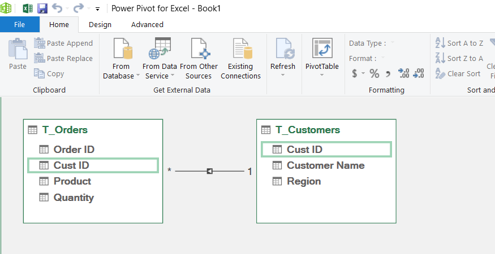Sort A to Z
The height and width of the screenshot is (254, 495).
[459, 43]
